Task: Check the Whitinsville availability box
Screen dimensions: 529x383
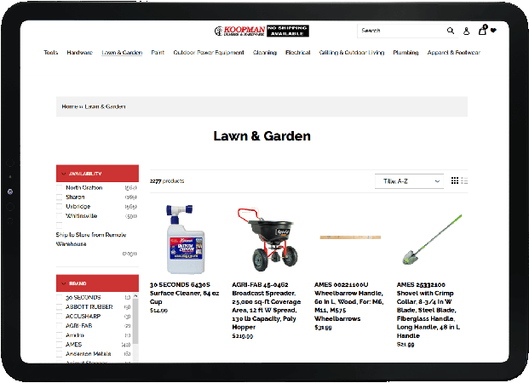Action: [60, 216]
